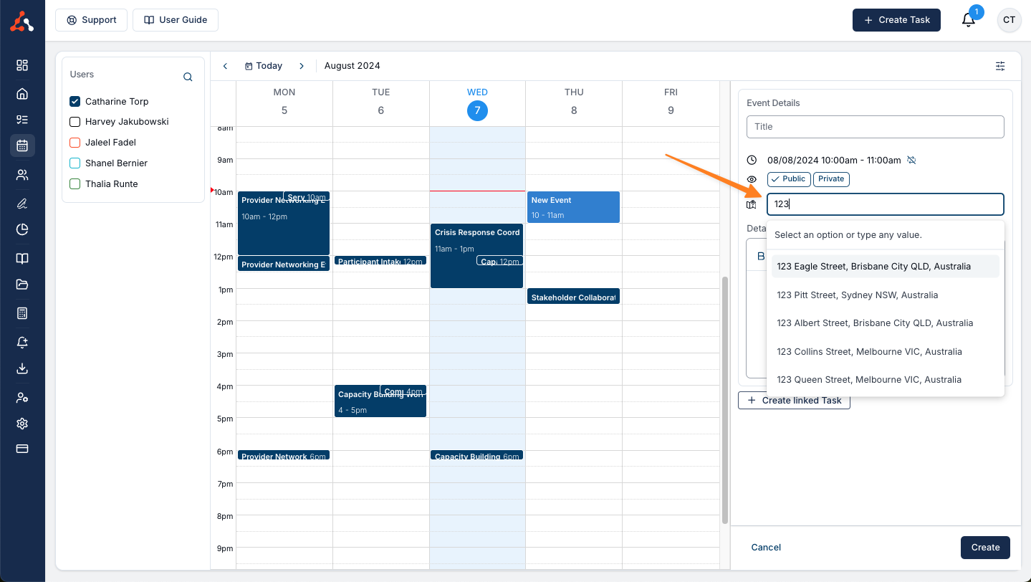This screenshot has height=582, width=1031.
Task: Open the settings gear in sidebar
Action: pos(22,424)
